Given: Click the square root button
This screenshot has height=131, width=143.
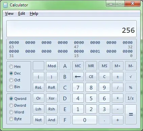Looking at the screenshot, I should click(x=131, y=77).
